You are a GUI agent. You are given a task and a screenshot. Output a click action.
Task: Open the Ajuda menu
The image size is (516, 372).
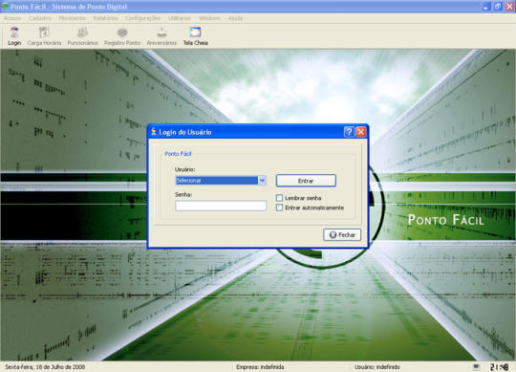pos(236,18)
